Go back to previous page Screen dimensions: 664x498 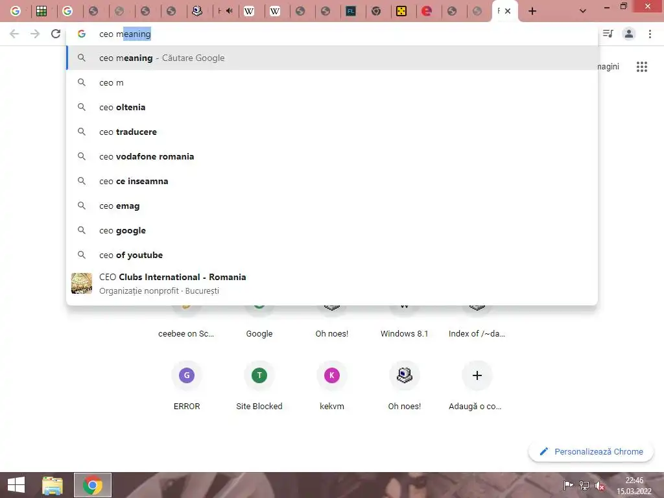pos(14,34)
